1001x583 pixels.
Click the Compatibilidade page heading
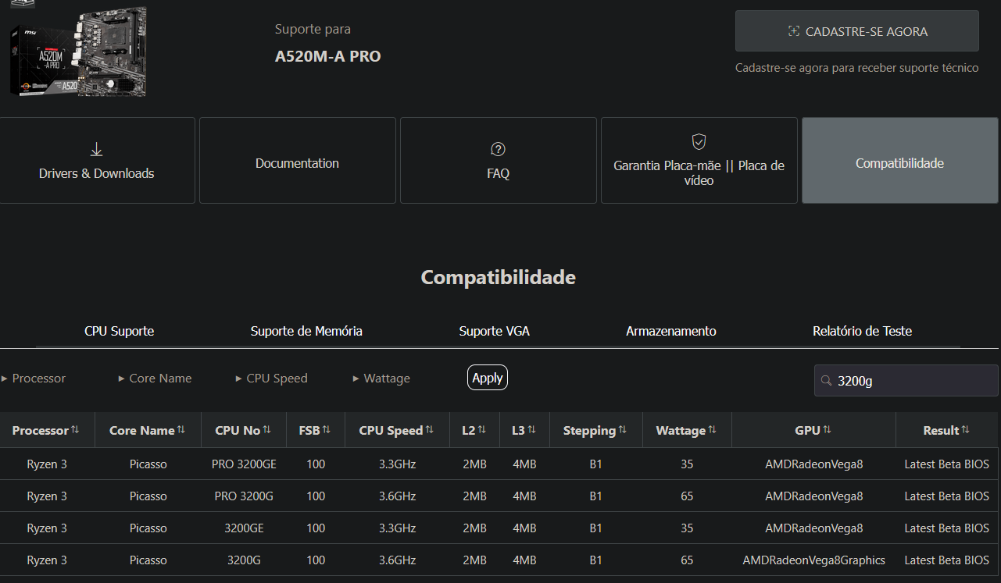499,277
